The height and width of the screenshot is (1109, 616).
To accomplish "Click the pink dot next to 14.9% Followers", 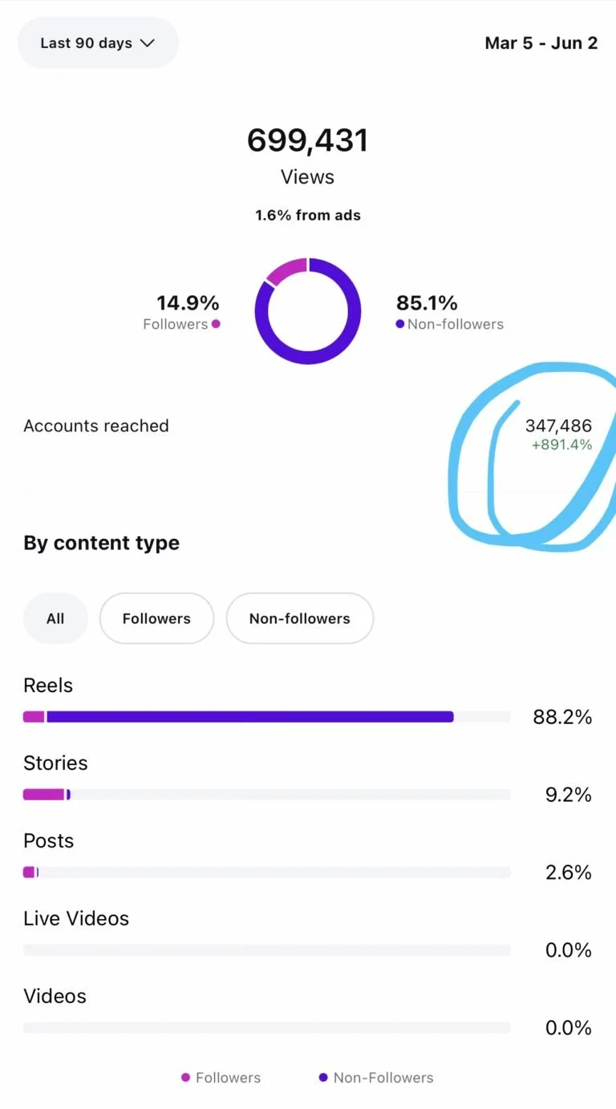I will point(216,324).
